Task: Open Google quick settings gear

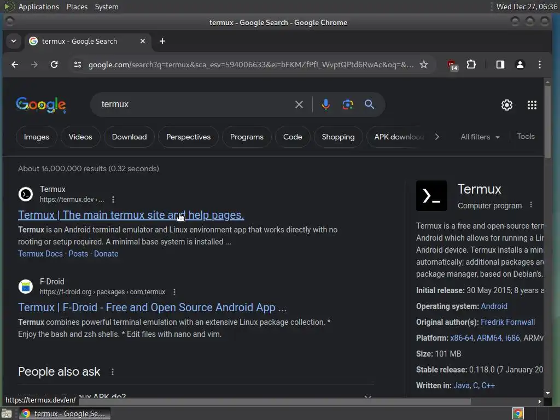Action: click(x=507, y=105)
